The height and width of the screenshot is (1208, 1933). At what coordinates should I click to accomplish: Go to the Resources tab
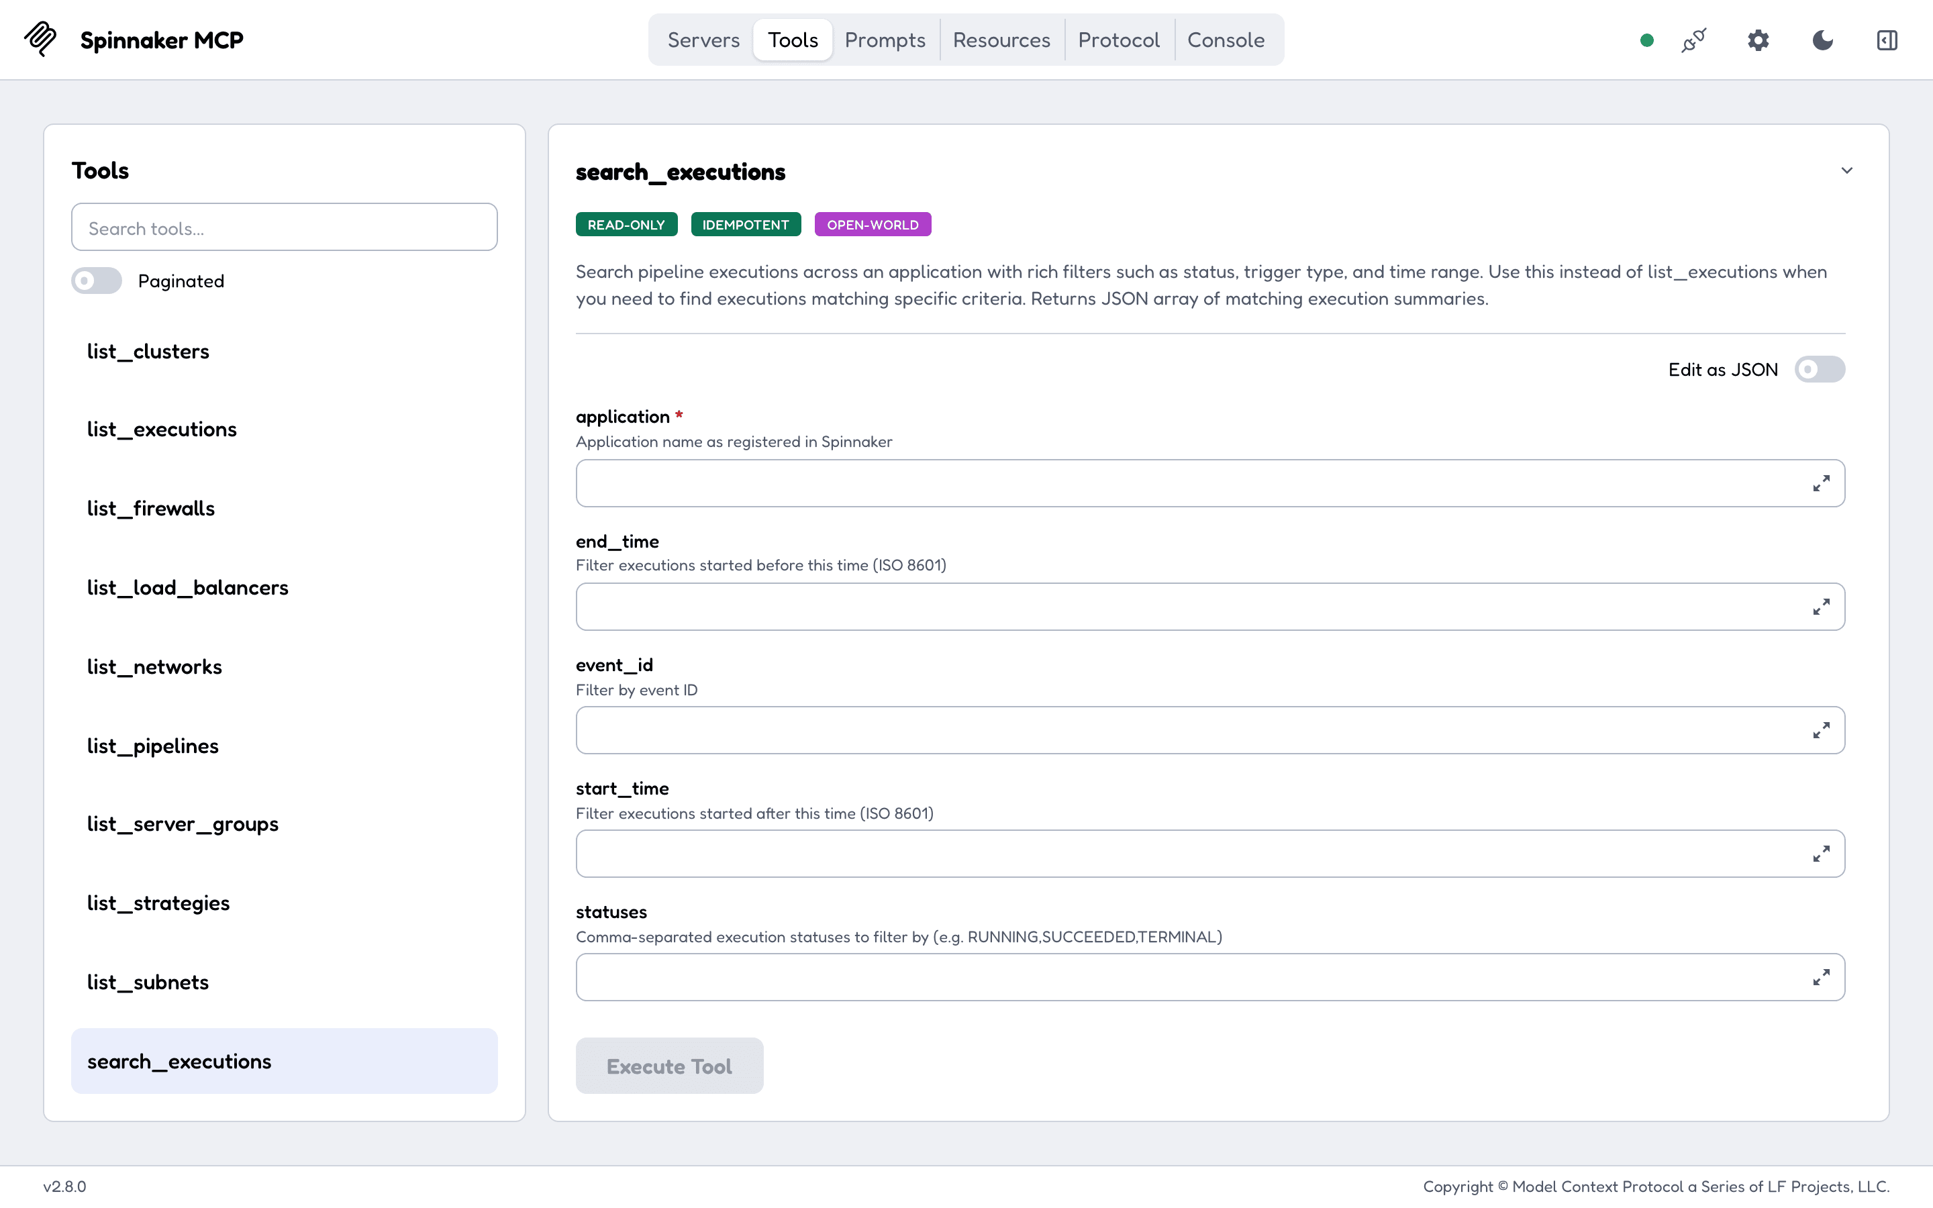1001,40
